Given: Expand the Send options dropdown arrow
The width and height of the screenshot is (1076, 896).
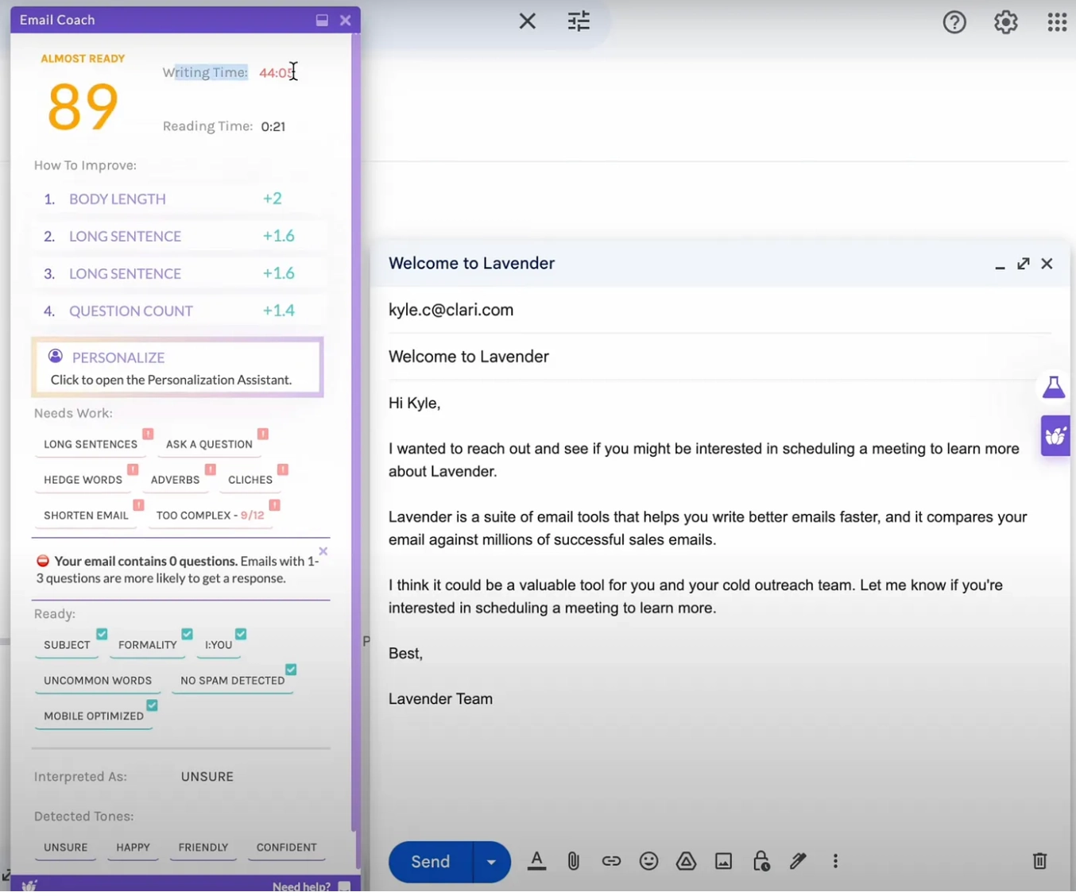Looking at the screenshot, I should 491,862.
